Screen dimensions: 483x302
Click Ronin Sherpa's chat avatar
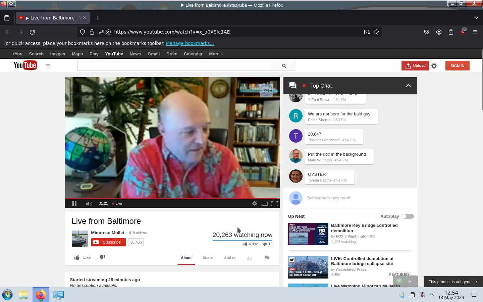(x=296, y=116)
